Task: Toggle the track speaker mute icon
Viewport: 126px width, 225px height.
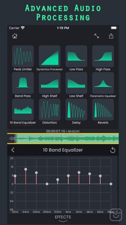Action: pyautogui.click(x=12, y=138)
